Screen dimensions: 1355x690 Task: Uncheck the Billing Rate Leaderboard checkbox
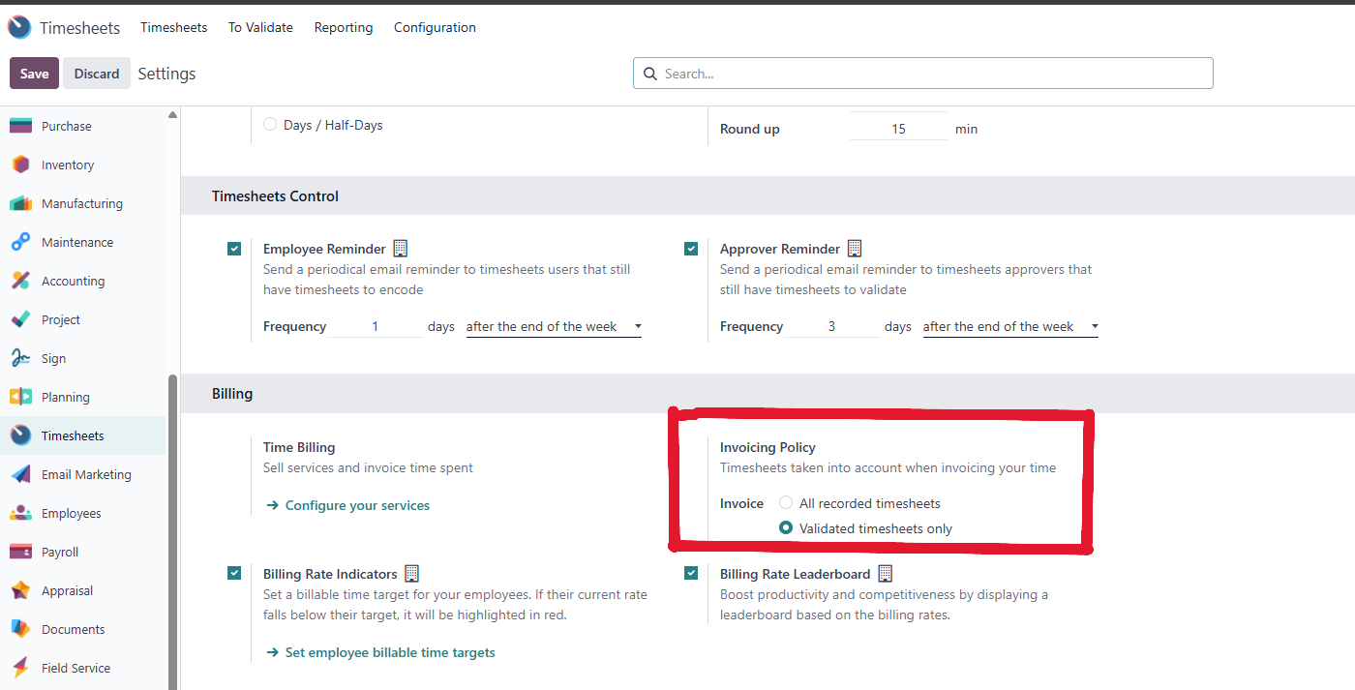(x=691, y=573)
